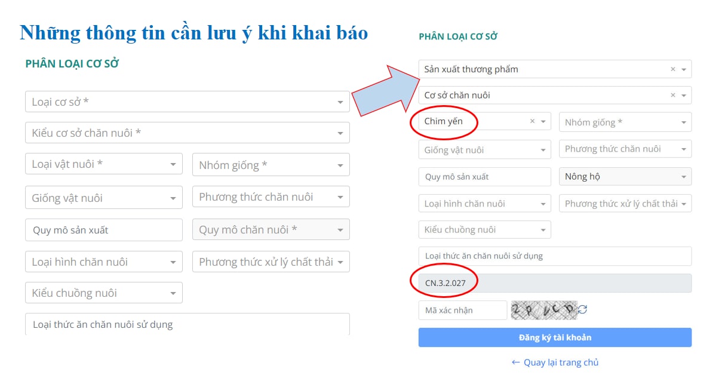Refresh the captcha code
This screenshot has height=375, width=719.
pos(583,310)
